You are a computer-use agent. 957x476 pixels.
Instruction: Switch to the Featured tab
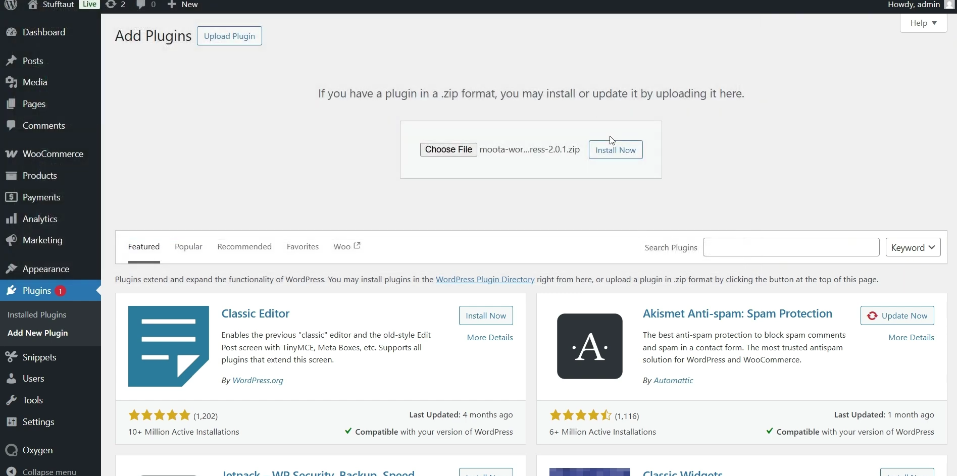point(144,247)
